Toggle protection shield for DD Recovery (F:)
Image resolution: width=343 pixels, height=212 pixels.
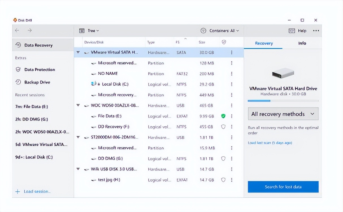223,127
